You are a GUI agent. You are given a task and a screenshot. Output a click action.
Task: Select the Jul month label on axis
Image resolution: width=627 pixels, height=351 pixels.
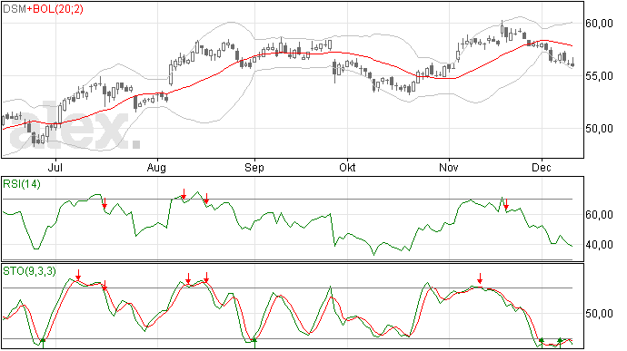tap(55, 168)
